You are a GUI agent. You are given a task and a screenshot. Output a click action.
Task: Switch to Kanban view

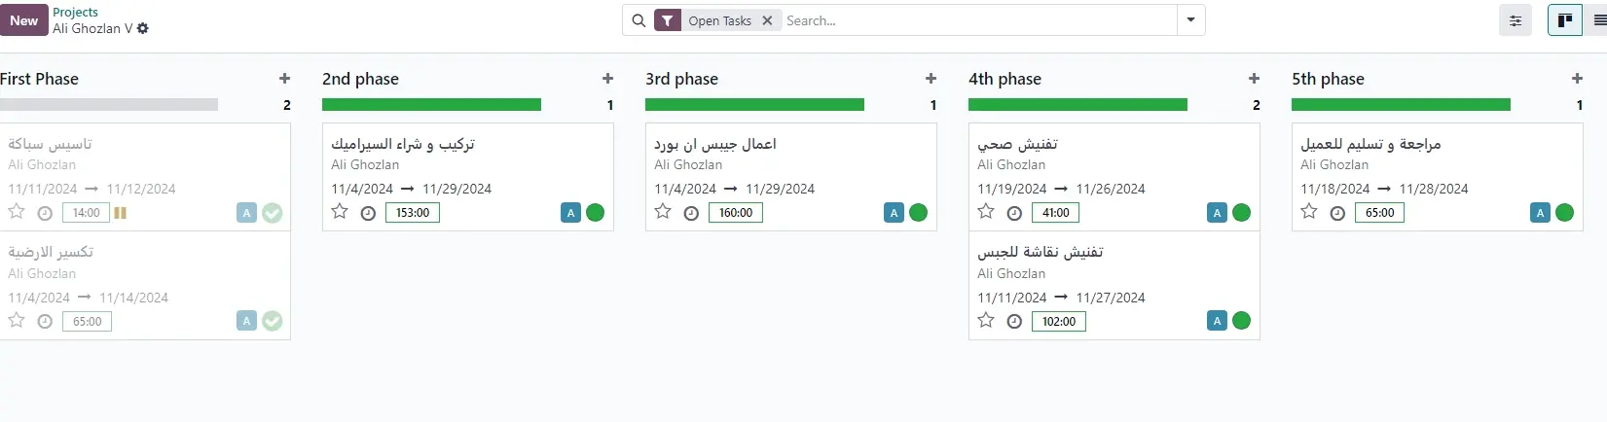pos(1565,20)
